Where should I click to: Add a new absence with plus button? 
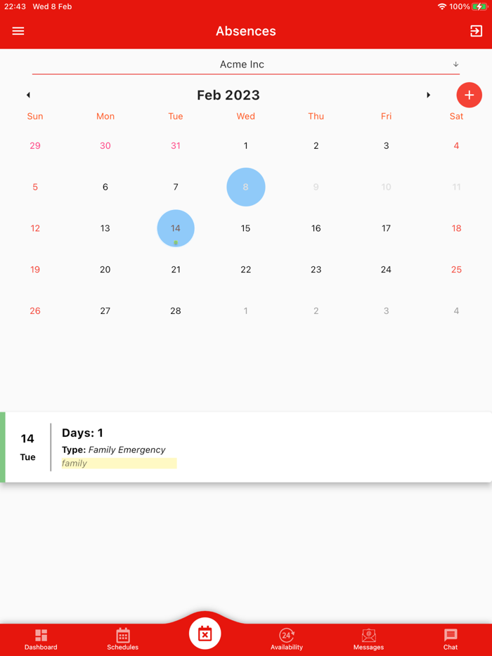[x=469, y=95]
